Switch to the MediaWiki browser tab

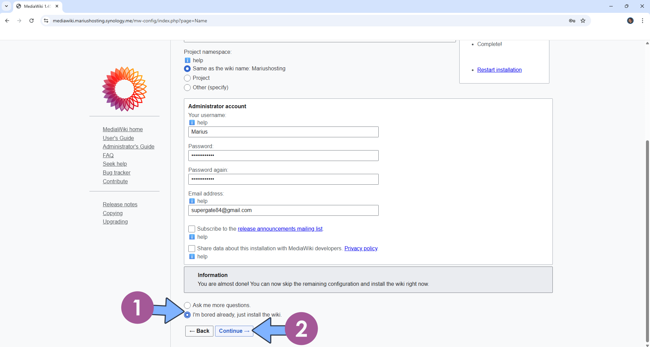tap(34, 6)
